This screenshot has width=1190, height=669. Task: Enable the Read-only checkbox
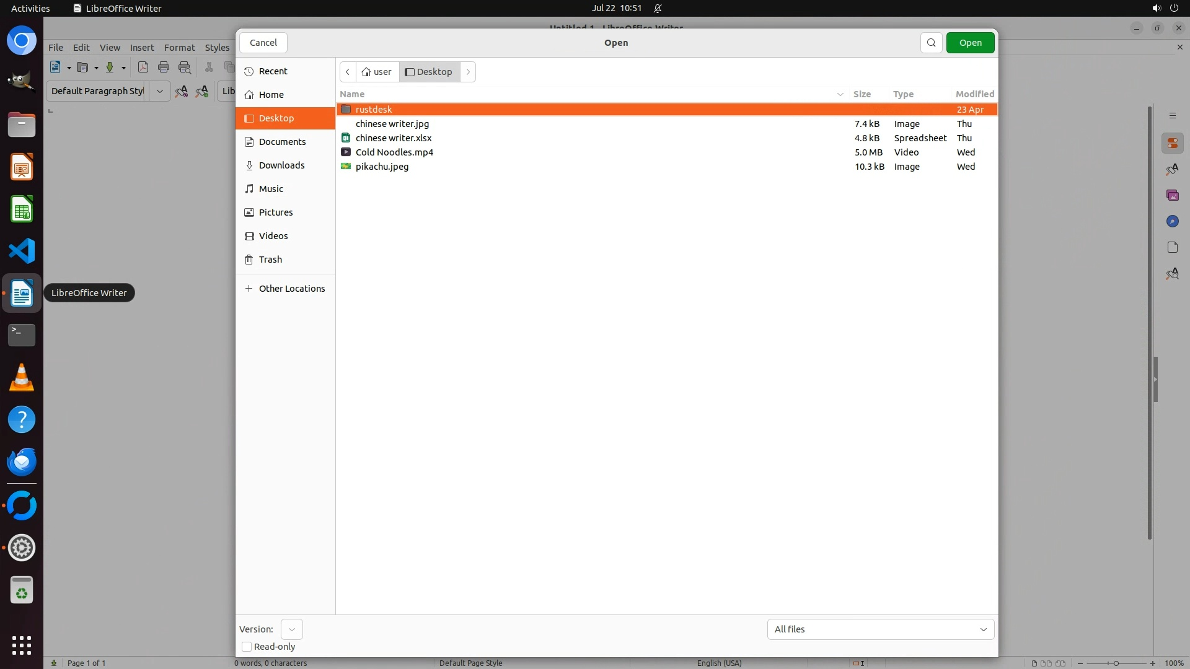click(x=247, y=647)
